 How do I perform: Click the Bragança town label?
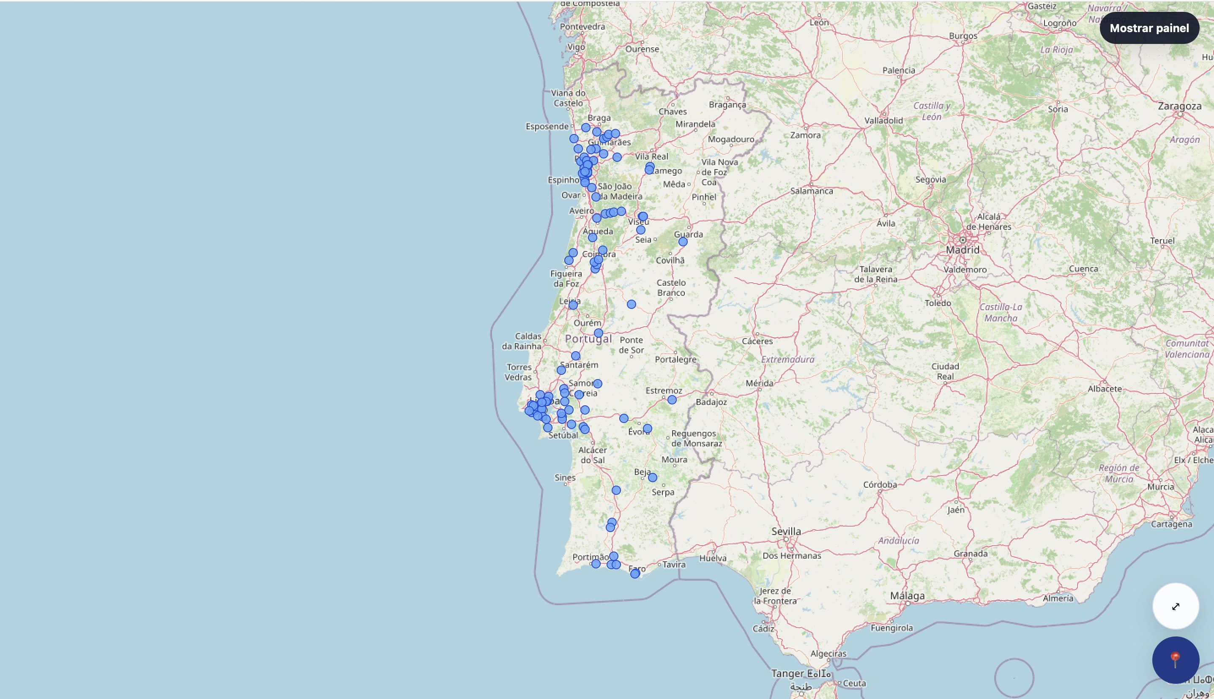pos(728,105)
